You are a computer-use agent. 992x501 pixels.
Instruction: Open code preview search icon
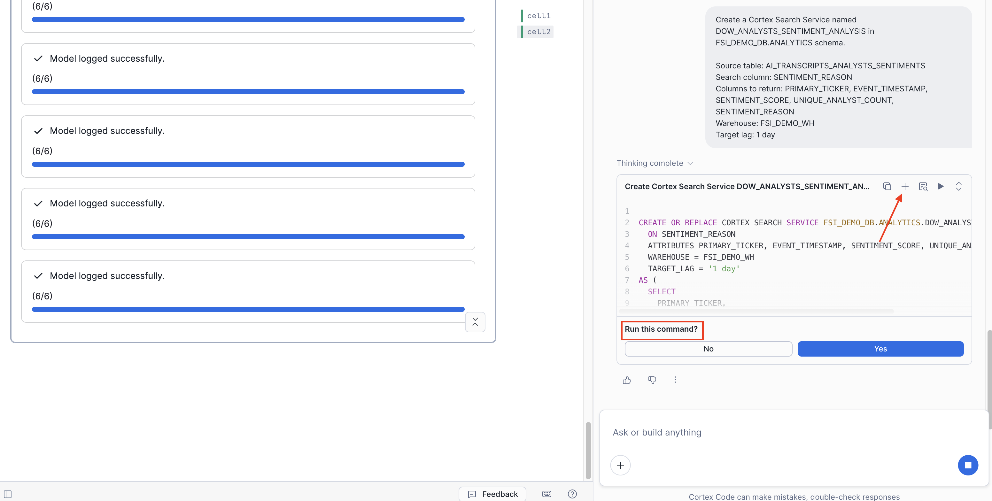coord(923,186)
